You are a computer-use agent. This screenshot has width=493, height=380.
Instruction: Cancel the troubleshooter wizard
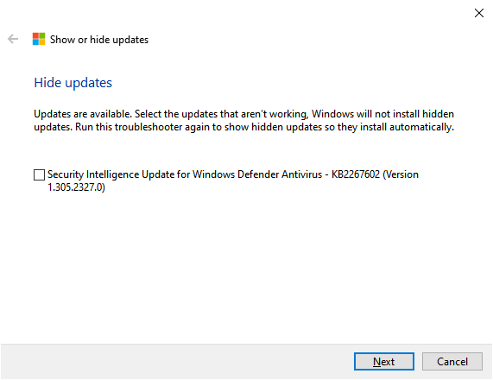click(452, 362)
